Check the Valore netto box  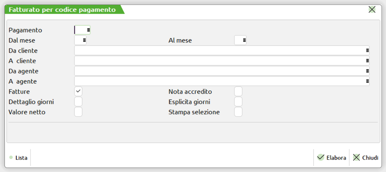tap(78, 112)
